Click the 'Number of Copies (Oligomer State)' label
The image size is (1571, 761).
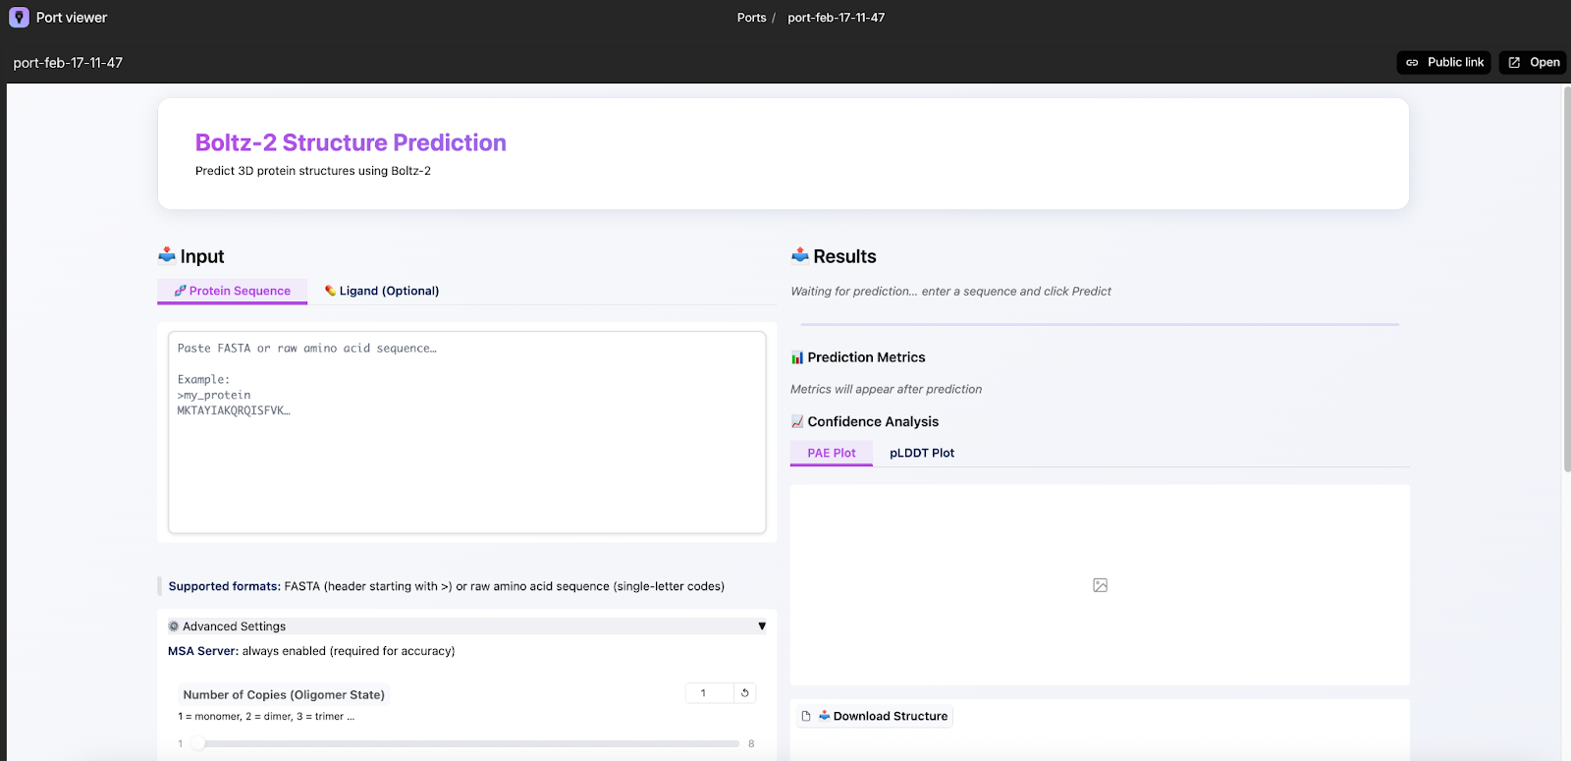point(284,695)
